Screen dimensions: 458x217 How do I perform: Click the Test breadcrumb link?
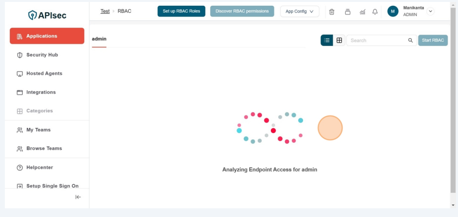[x=105, y=11]
